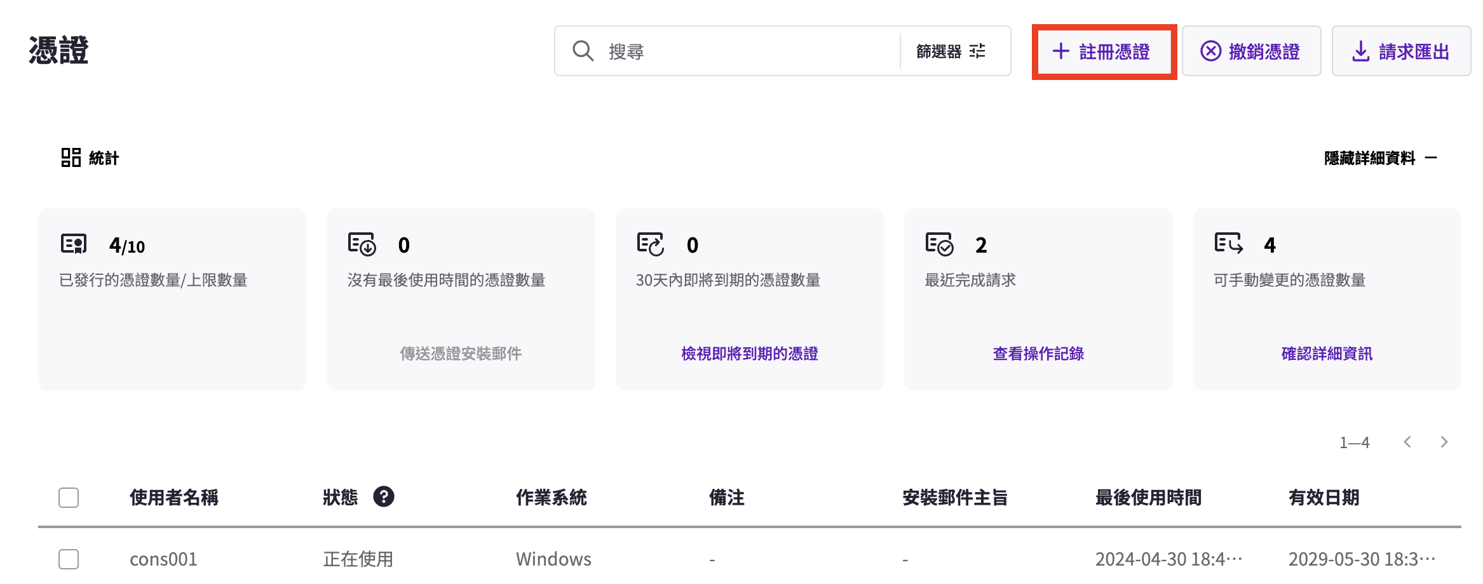Click 傳送憑證安裝郵件 link
This screenshot has height=584, width=1483.
[x=461, y=354]
